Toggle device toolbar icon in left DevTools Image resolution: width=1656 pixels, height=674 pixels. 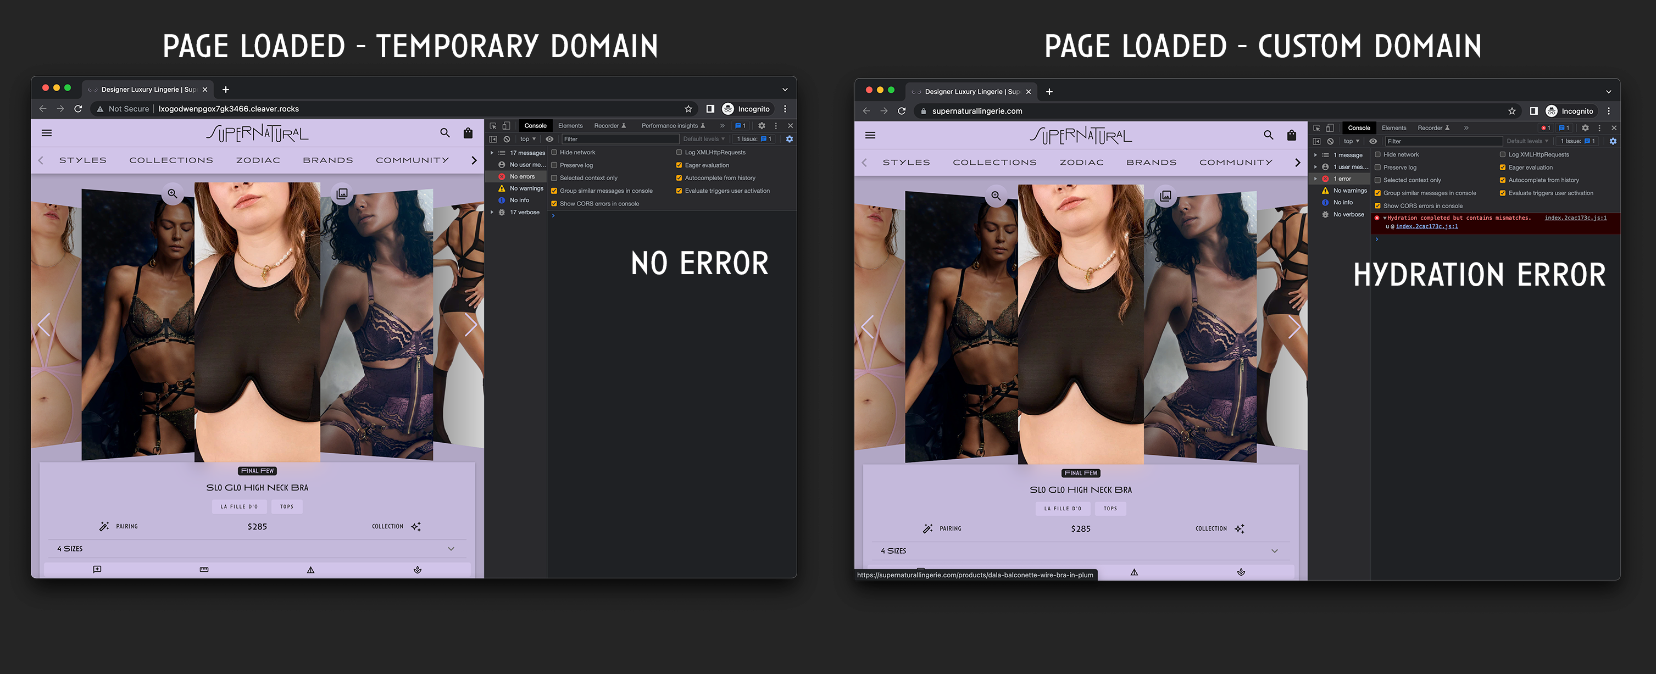pyautogui.click(x=506, y=126)
